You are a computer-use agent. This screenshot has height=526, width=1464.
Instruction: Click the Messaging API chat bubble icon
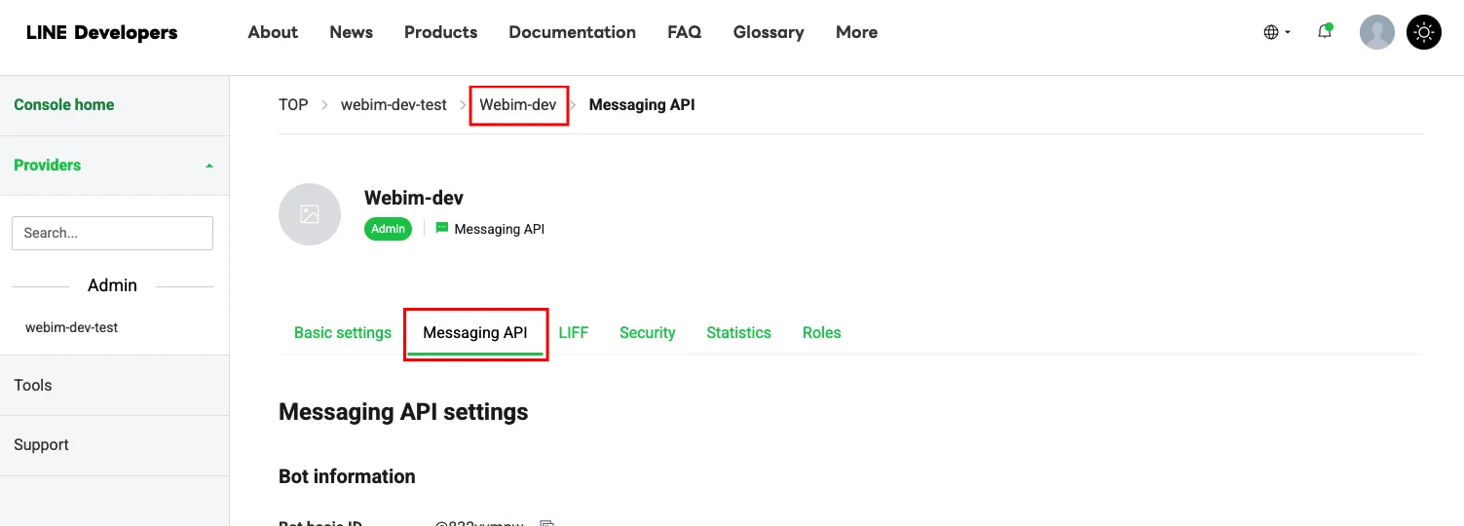click(442, 229)
